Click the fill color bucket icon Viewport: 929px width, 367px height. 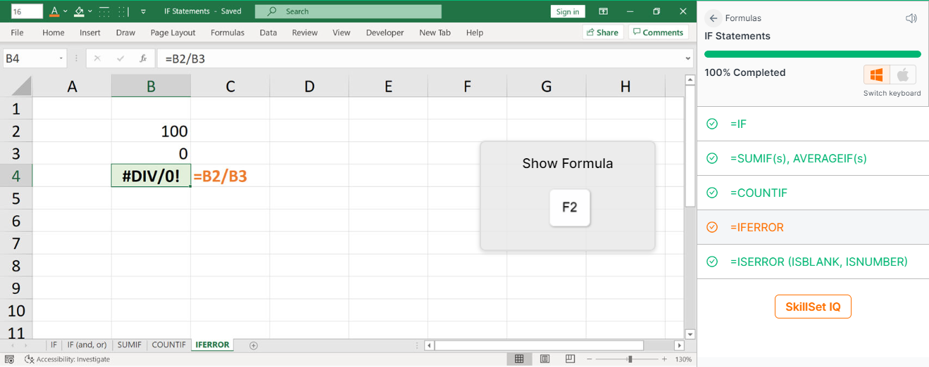pos(80,11)
